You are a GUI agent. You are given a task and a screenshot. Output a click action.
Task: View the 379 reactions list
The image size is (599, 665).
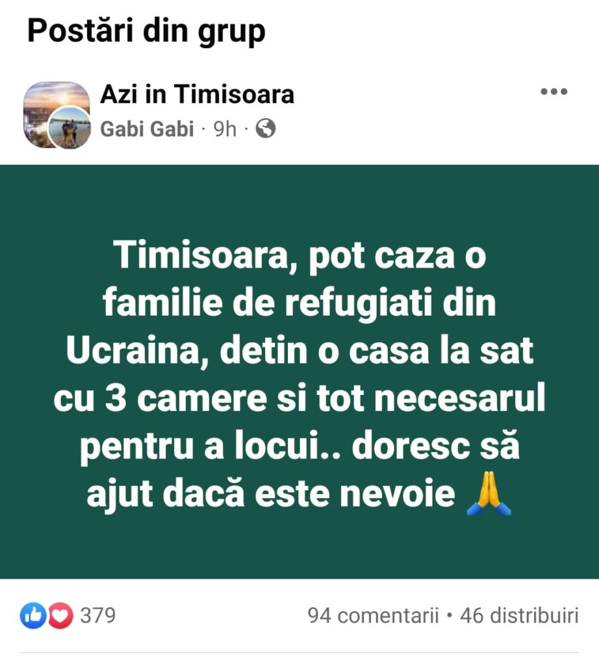click(x=98, y=616)
